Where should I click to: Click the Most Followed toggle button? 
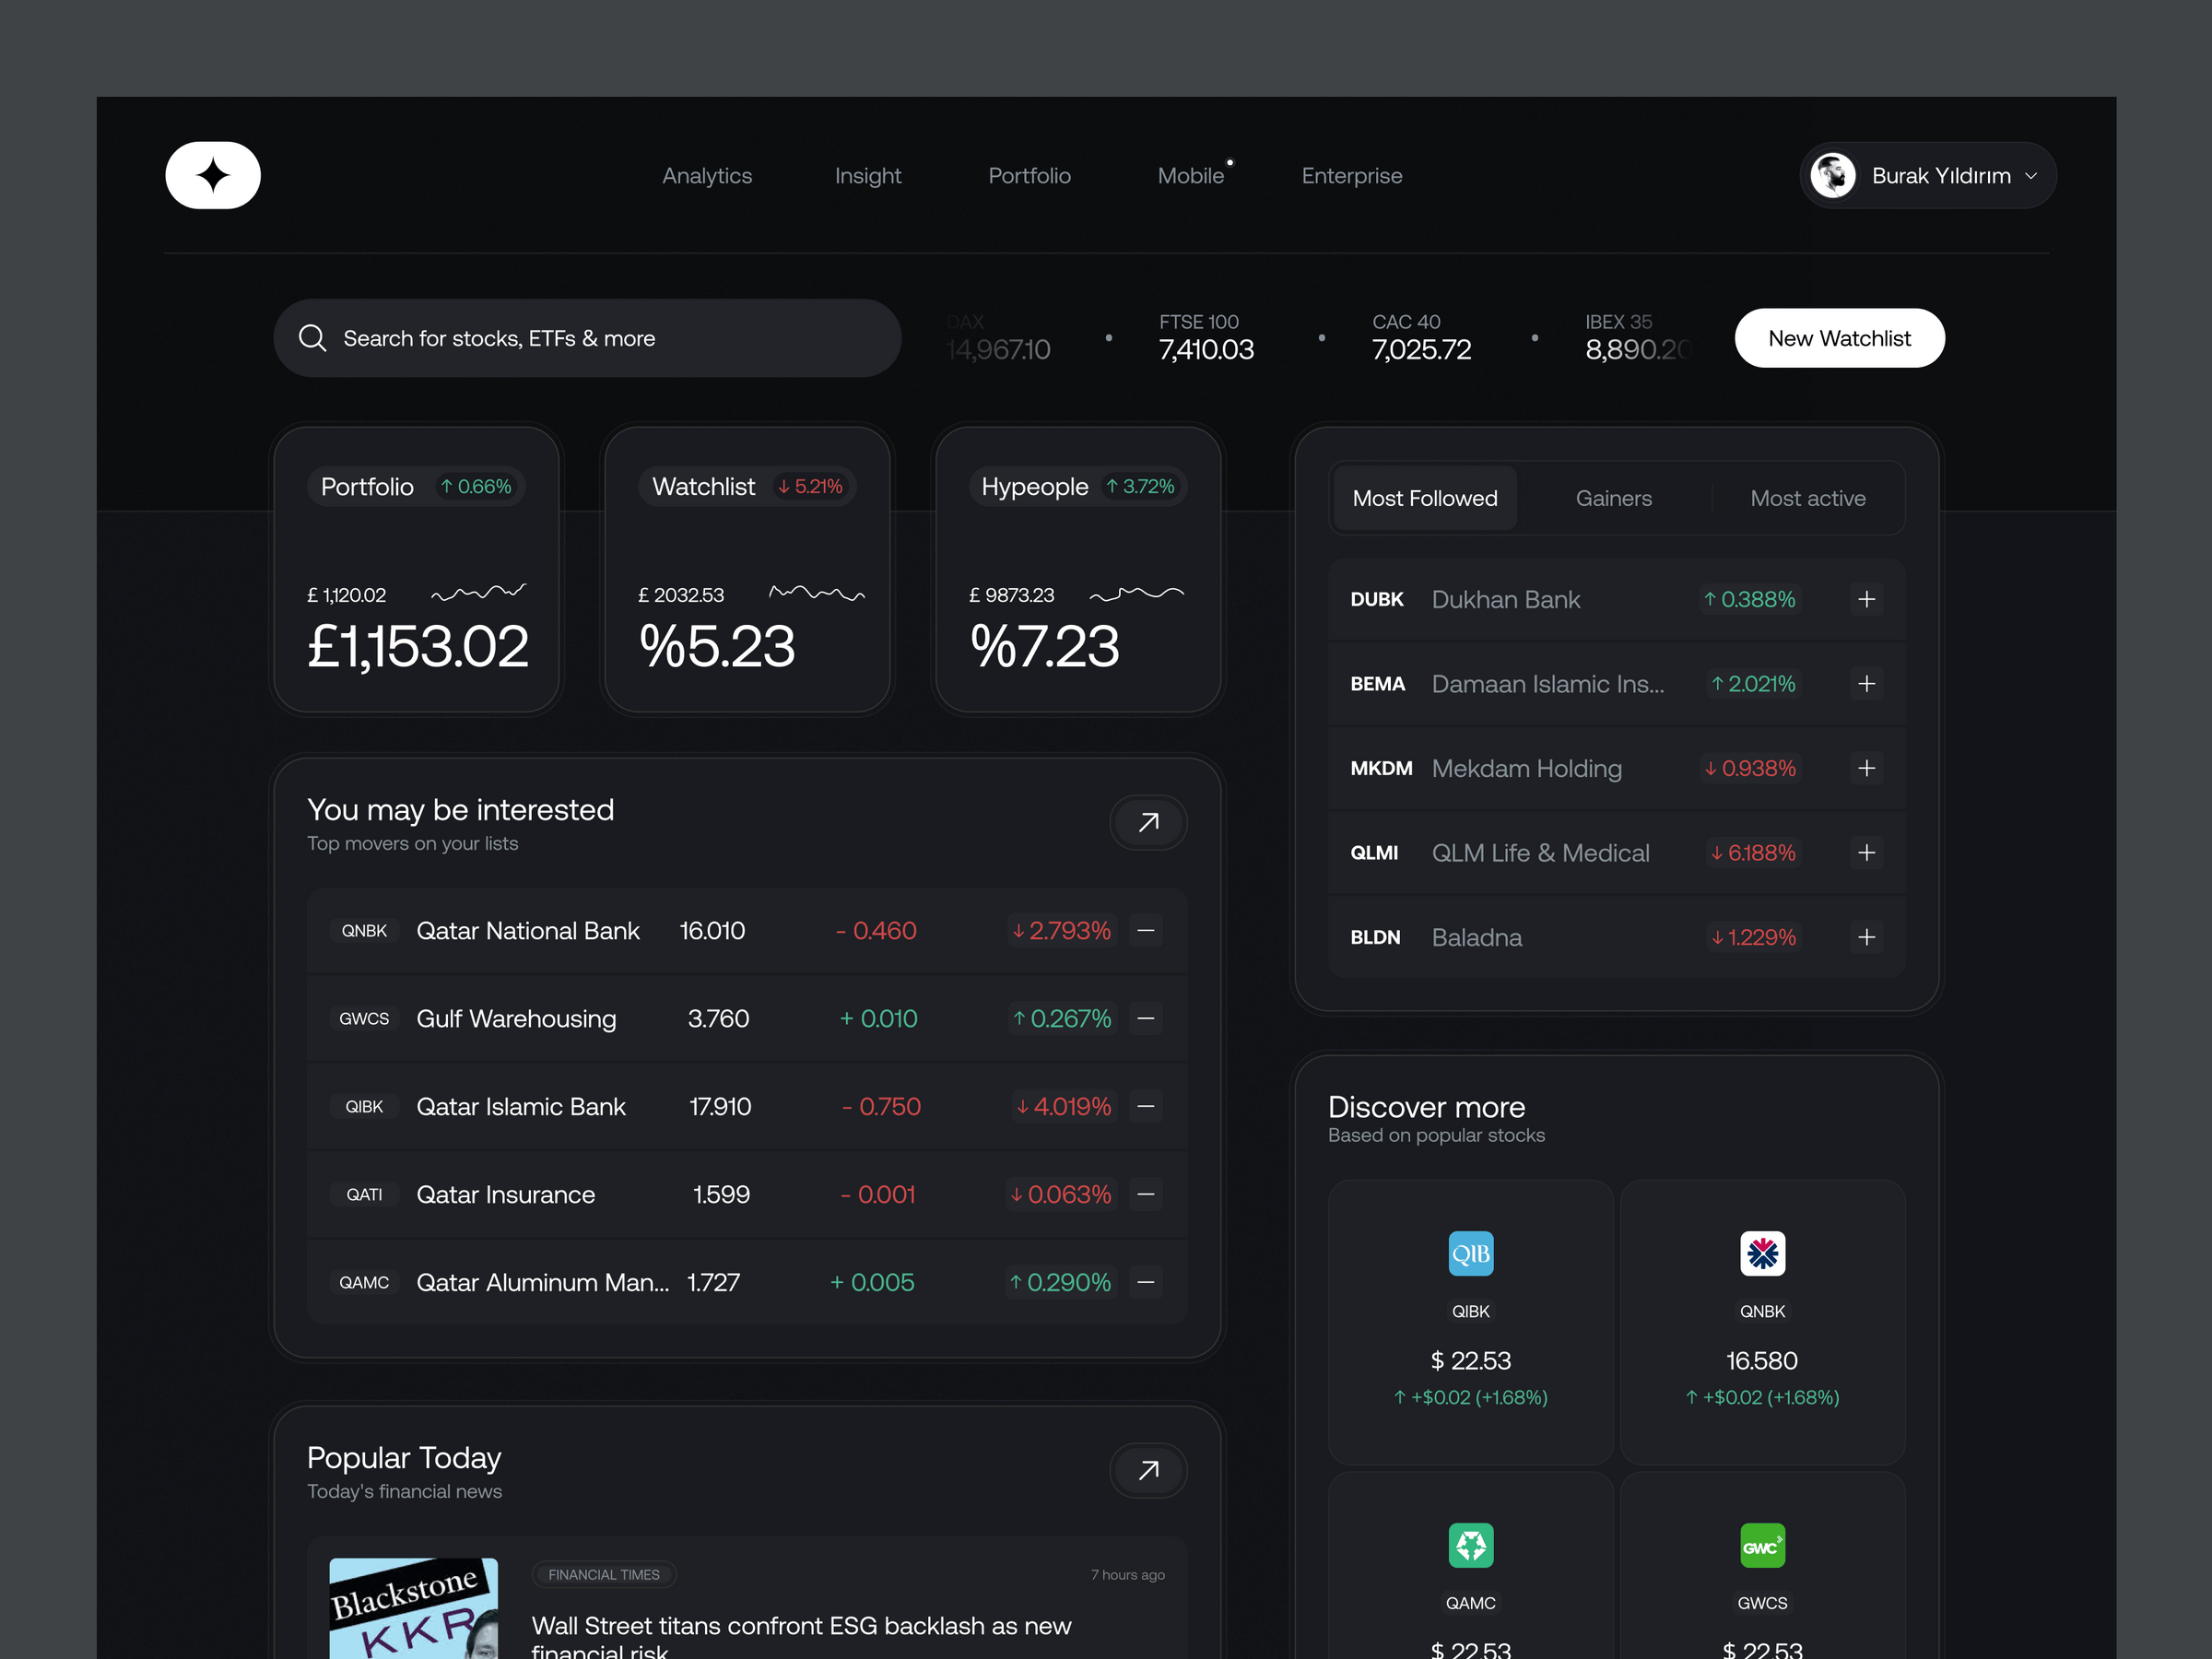[1423, 500]
